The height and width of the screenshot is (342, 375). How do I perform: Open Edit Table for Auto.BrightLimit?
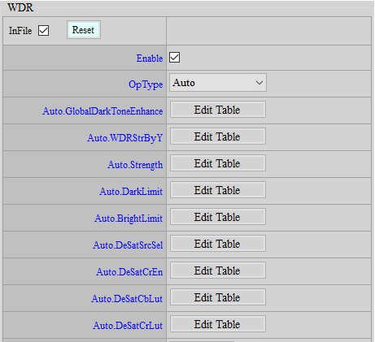click(218, 217)
